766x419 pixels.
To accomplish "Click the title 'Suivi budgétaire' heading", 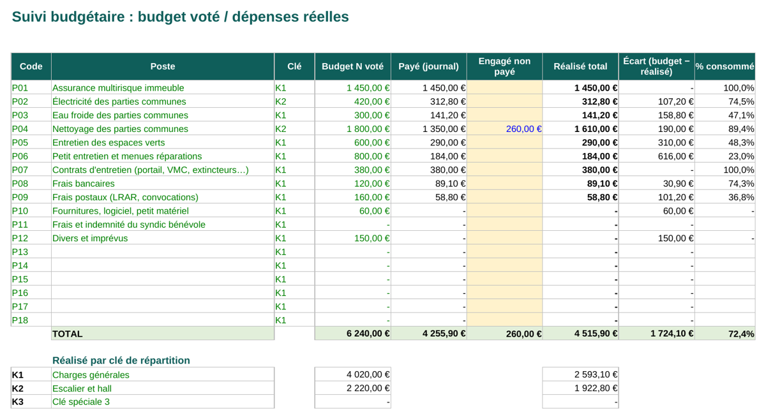I will point(181,17).
